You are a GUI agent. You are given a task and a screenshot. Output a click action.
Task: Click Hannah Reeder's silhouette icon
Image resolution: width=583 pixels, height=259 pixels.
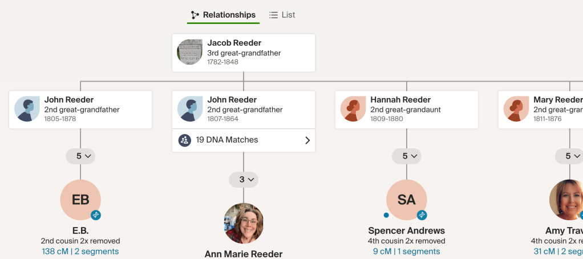tap(353, 109)
